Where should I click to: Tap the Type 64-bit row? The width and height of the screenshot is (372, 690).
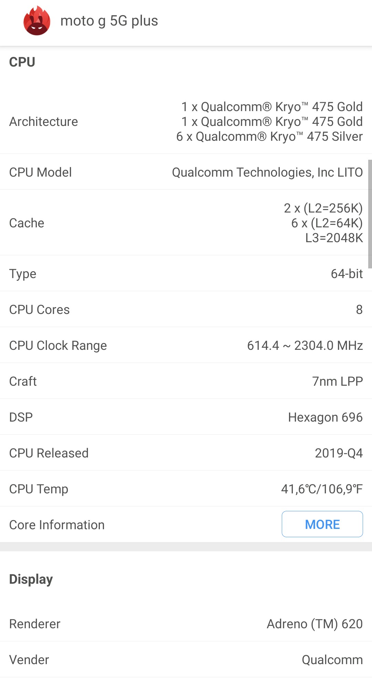[x=186, y=274]
